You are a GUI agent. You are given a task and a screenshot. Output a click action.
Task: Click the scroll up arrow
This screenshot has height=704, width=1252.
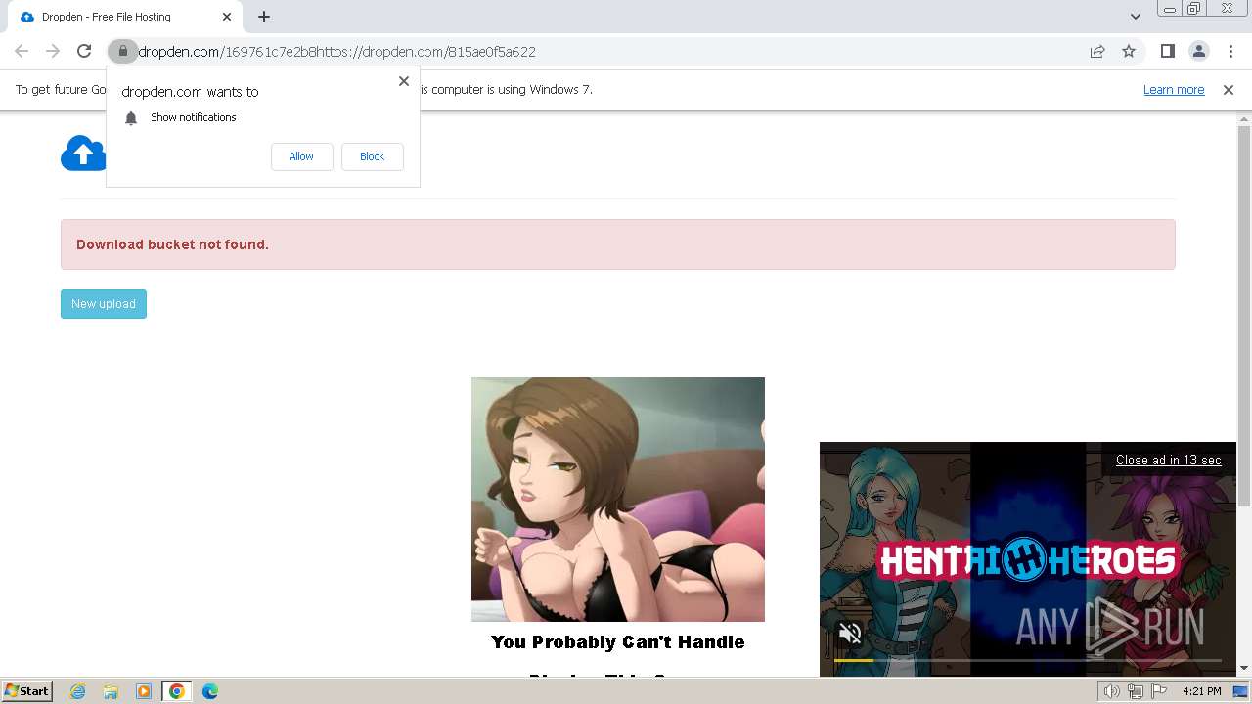tap(1244, 119)
